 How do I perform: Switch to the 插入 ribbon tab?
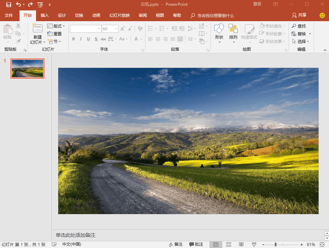[44, 15]
